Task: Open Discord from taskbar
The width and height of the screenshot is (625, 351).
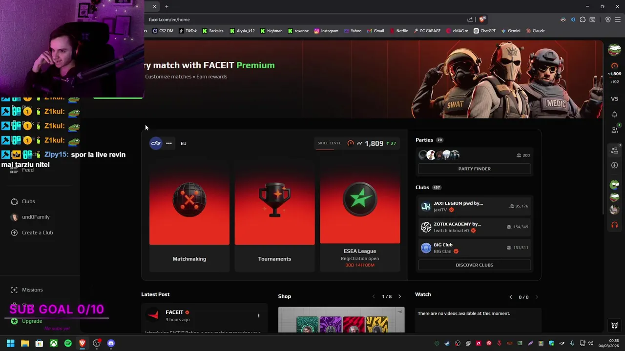Action: [111, 343]
